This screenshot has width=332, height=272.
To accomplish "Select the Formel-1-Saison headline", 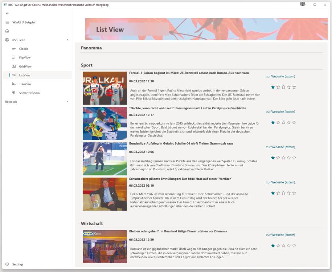I will point(189,73).
